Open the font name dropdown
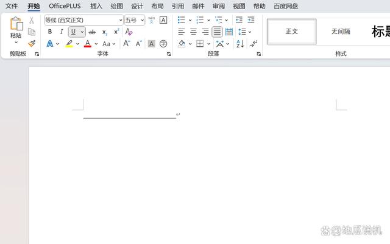The height and width of the screenshot is (244, 390). [x=120, y=20]
